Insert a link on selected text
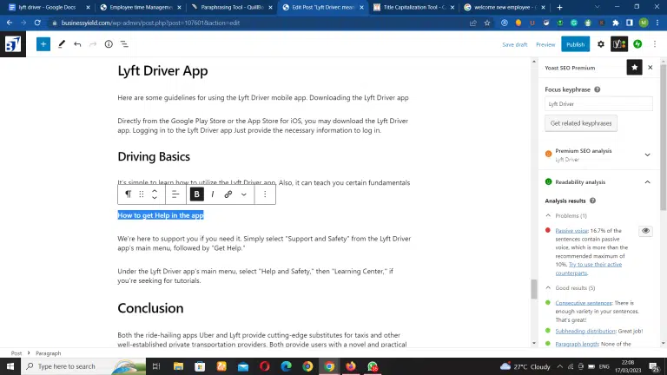Viewport: 667px width, 375px height. (228, 194)
